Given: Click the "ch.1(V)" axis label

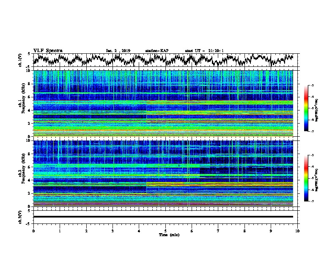Looking at the screenshot, I should coord(20,60).
